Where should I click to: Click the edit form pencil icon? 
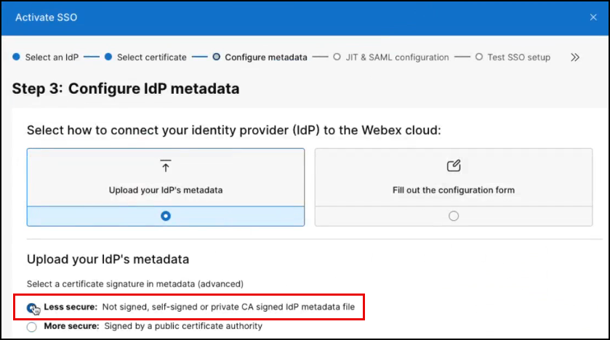click(x=454, y=166)
